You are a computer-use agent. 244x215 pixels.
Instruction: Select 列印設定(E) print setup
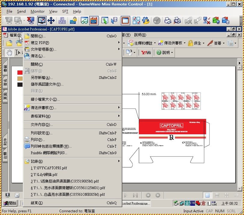click(x=72, y=133)
